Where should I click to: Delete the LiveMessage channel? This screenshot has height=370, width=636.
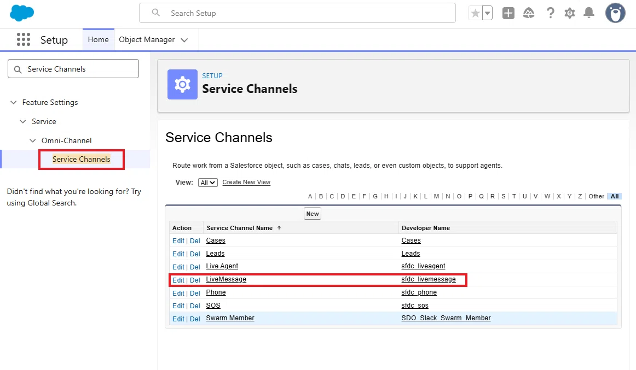tap(195, 280)
